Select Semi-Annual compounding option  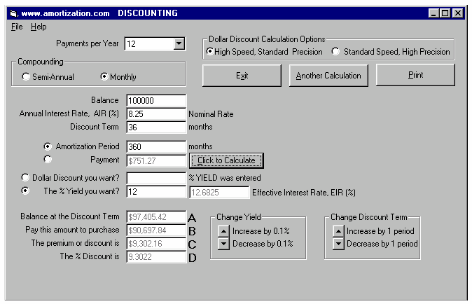(27, 77)
